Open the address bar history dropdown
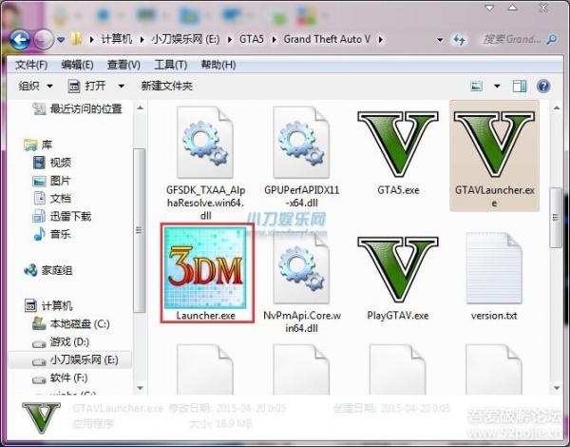 [x=440, y=39]
